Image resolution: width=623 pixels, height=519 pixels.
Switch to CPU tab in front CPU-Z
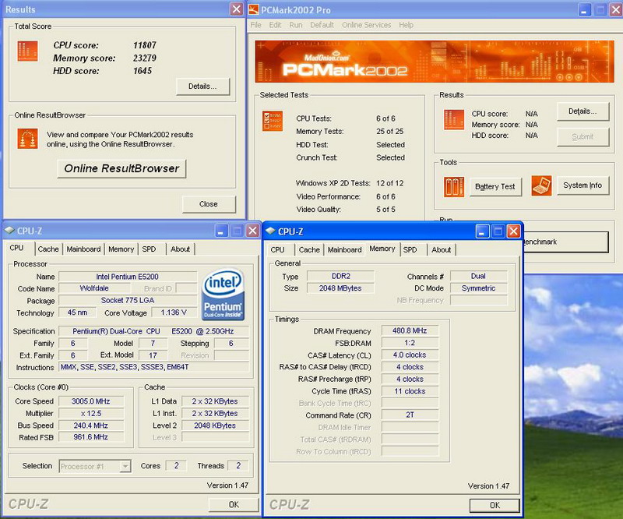pyautogui.click(x=277, y=249)
